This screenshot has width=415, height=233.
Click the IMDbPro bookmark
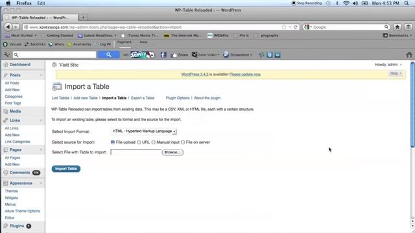pos(218,36)
